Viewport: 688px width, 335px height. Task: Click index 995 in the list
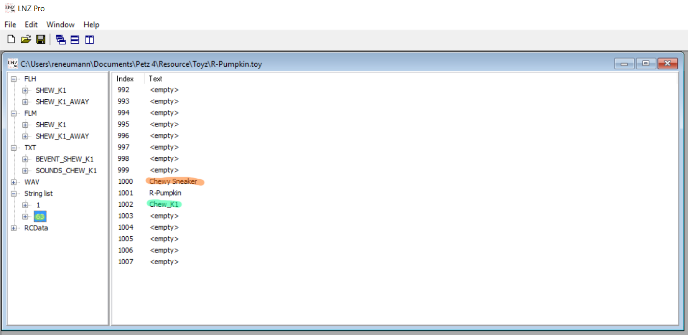pos(123,124)
